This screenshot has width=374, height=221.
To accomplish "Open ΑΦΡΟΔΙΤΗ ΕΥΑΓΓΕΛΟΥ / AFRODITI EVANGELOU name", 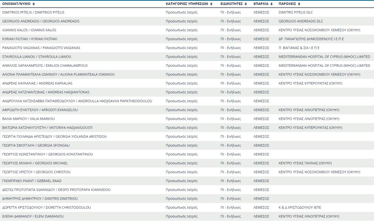I will (40, 110).
